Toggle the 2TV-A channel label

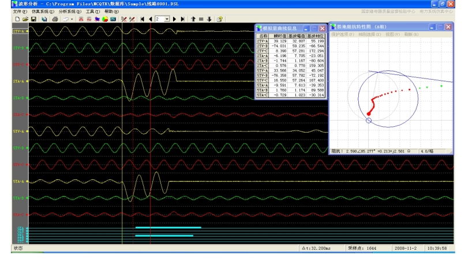19,31
